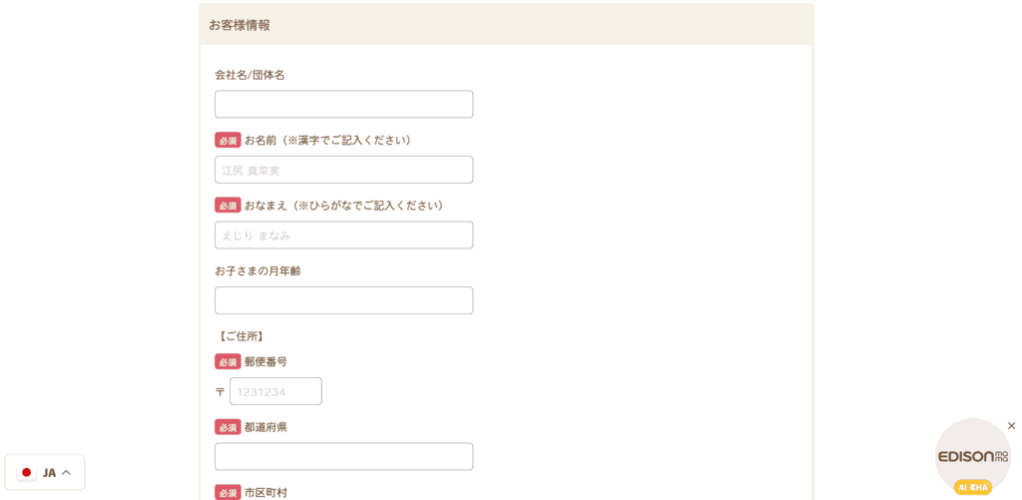
Task: Click the 【ご住所】 address heading
Action: click(x=239, y=336)
